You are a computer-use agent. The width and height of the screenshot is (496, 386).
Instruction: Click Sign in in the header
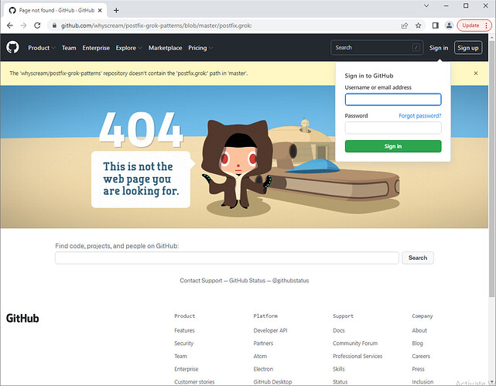point(439,48)
